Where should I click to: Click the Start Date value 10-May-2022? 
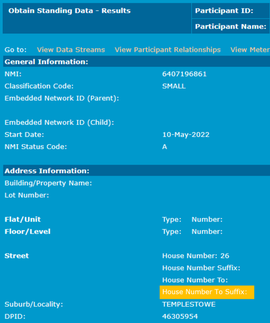(186, 135)
